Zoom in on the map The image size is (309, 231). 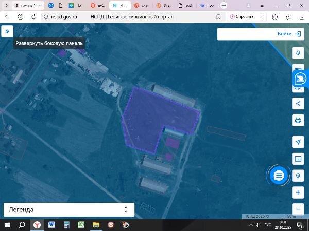[298, 192]
